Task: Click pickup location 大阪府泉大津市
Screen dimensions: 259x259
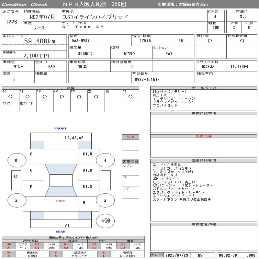Action: click(x=193, y=5)
